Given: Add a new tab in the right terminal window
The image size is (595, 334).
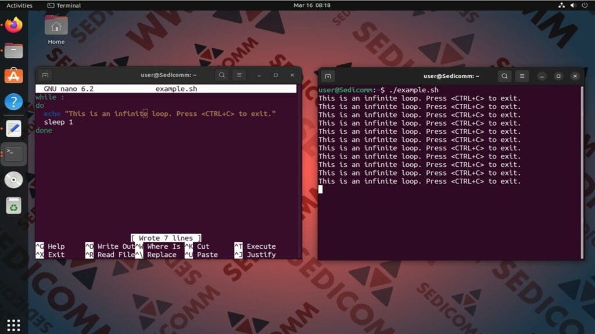Looking at the screenshot, I should [x=328, y=76].
